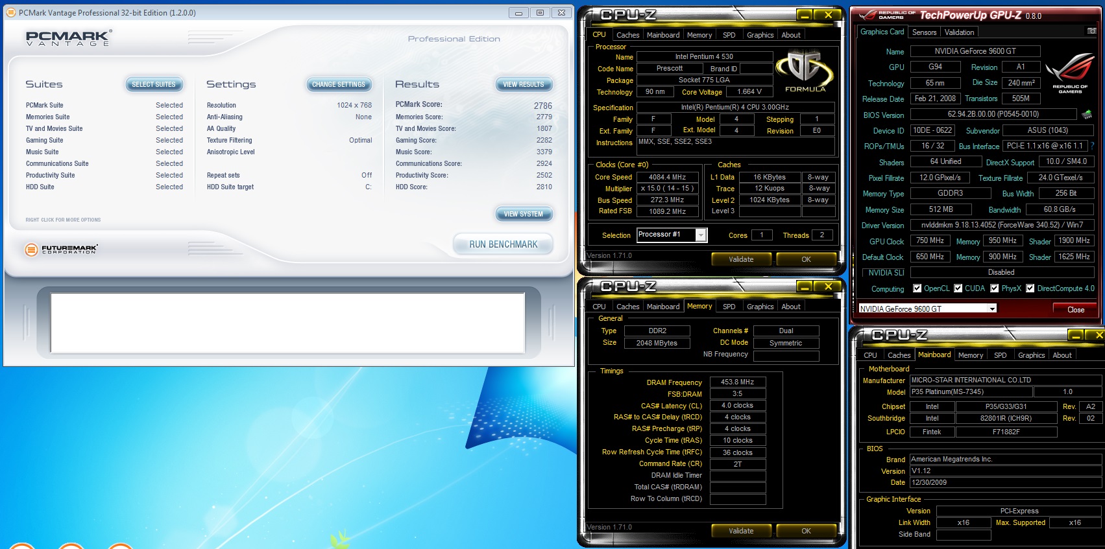
Task: Click the Memories Suite row
Action: (104, 117)
